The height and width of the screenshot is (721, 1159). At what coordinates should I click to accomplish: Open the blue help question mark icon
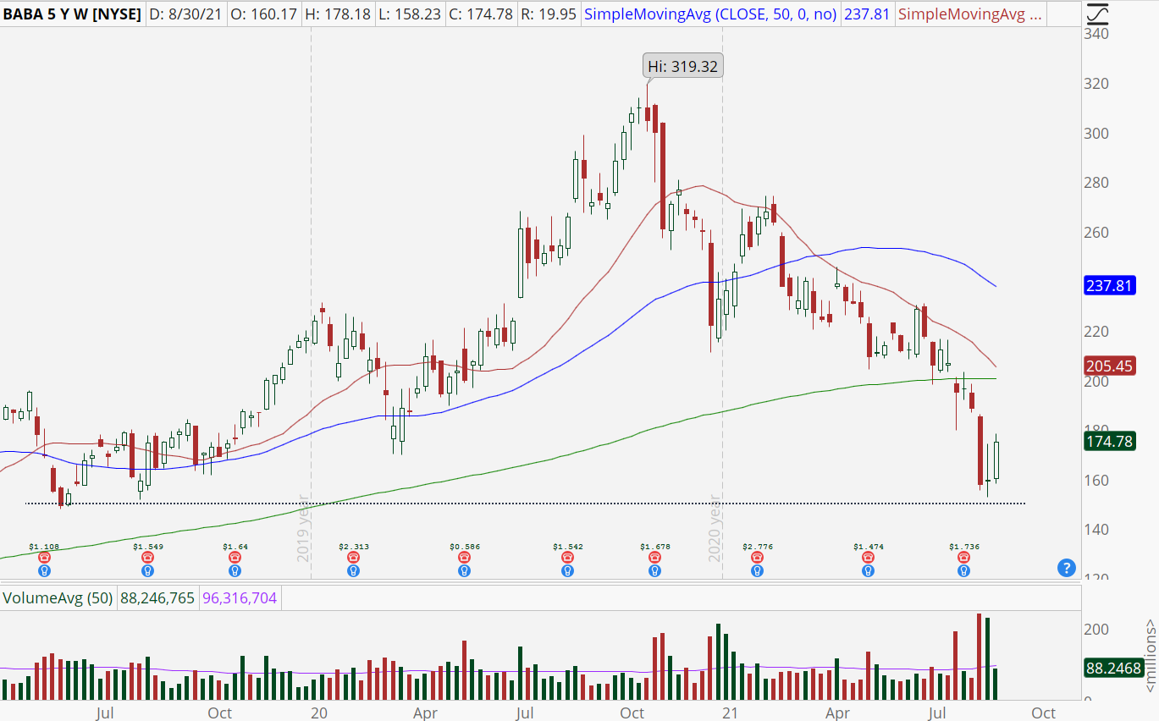coord(1067,568)
